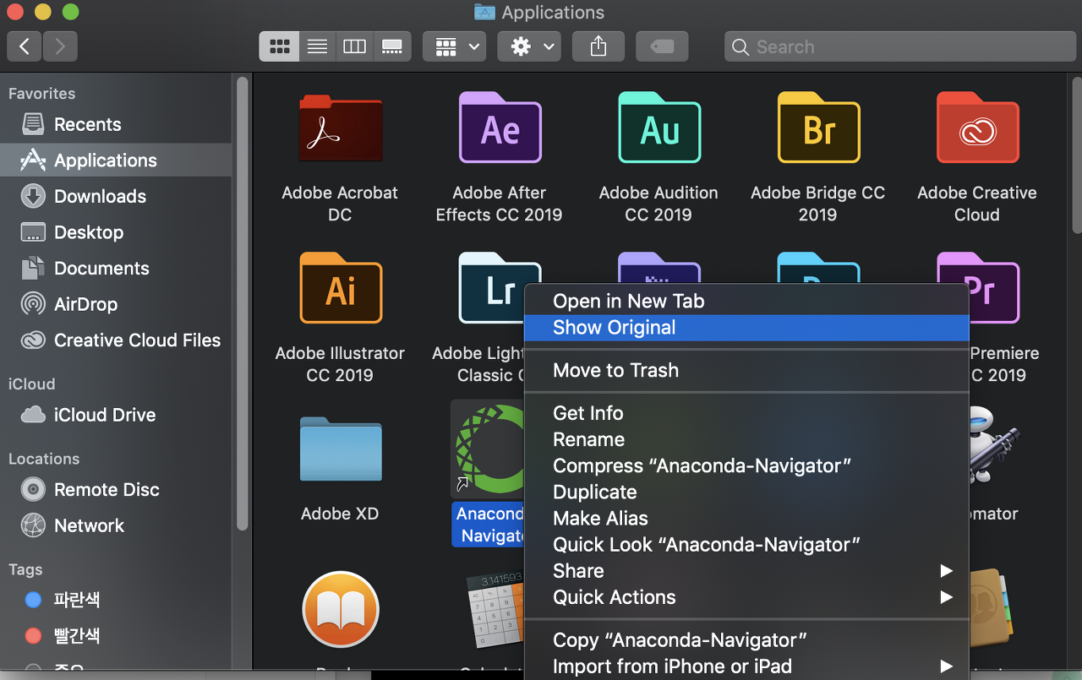This screenshot has width=1082, height=680.
Task: Choose Show Original from context menu
Action: (746, 328)
